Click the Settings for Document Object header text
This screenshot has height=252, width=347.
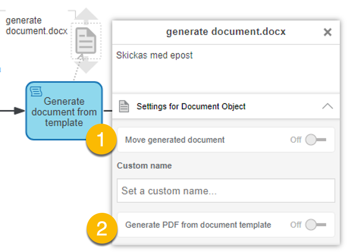click(191, 106)
